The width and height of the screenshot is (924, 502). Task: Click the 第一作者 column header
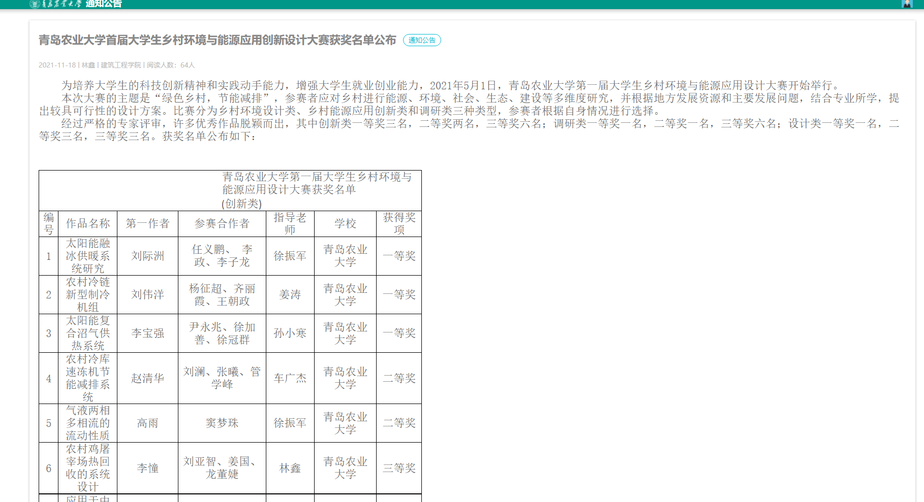coord(147,223)
